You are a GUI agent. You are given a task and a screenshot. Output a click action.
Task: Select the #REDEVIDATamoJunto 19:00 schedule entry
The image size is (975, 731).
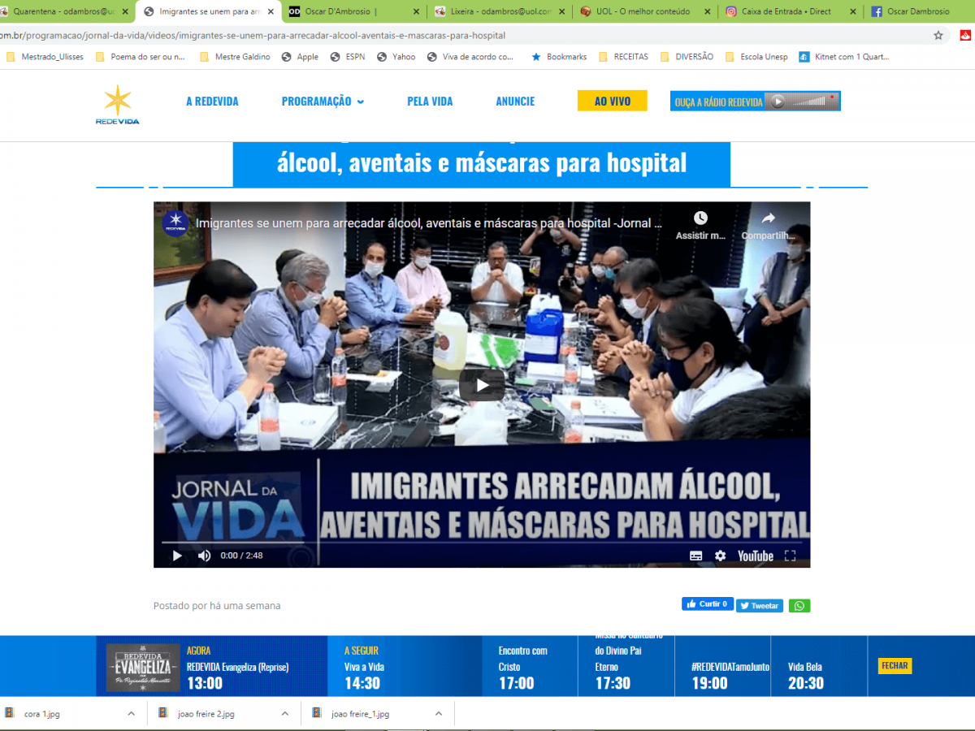[x=730, y=675]
